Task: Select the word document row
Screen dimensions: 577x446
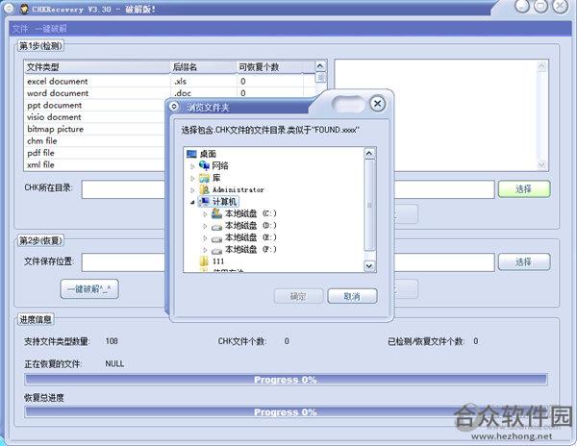Action: [x=169, y=93]
